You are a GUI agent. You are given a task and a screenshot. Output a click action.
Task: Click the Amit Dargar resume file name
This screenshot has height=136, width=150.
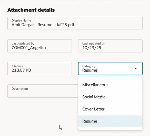(x=43, y=25)
